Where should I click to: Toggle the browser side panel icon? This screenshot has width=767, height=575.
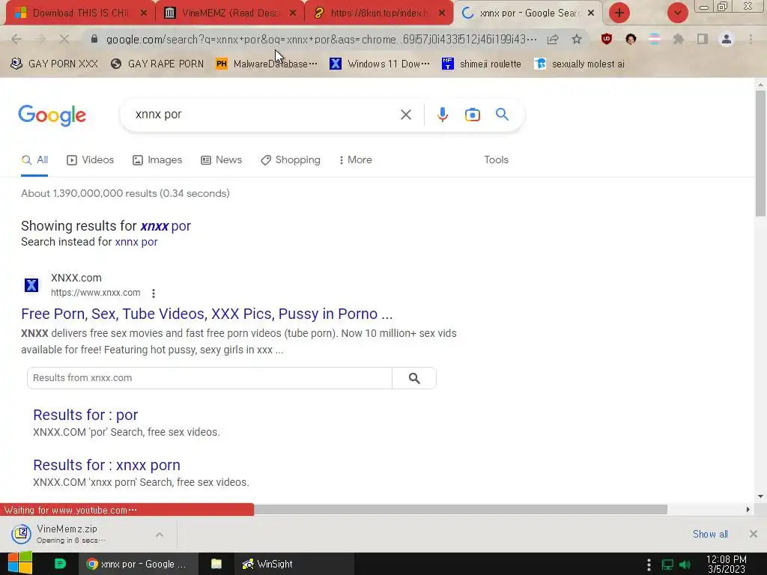[703, 39]
